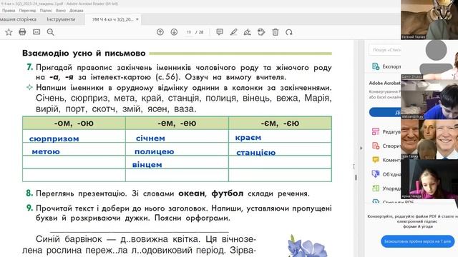Click the Print icon
Viewport: 458px width, 257px height.
(x=22, y=32)
